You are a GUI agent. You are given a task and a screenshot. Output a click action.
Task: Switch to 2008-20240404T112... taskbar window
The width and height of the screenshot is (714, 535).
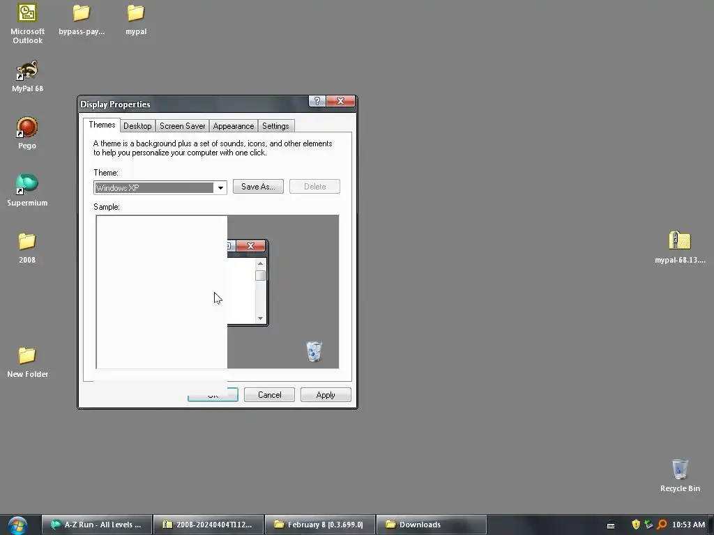(208, 525)
